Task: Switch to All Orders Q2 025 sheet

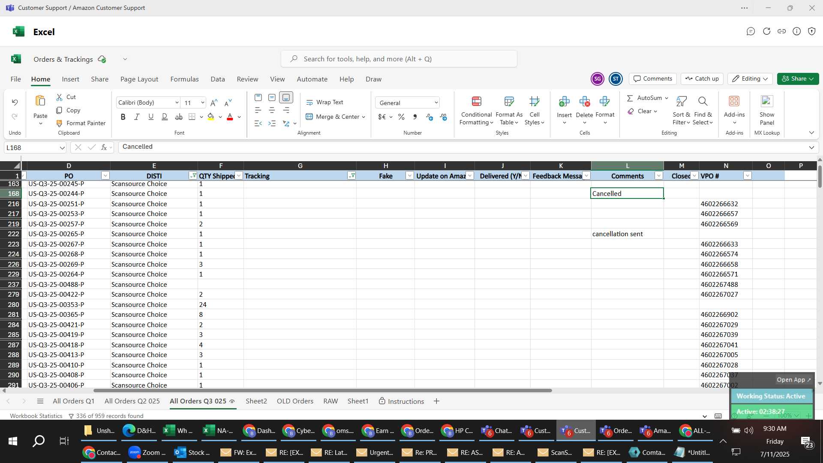Action: [132, 401]
